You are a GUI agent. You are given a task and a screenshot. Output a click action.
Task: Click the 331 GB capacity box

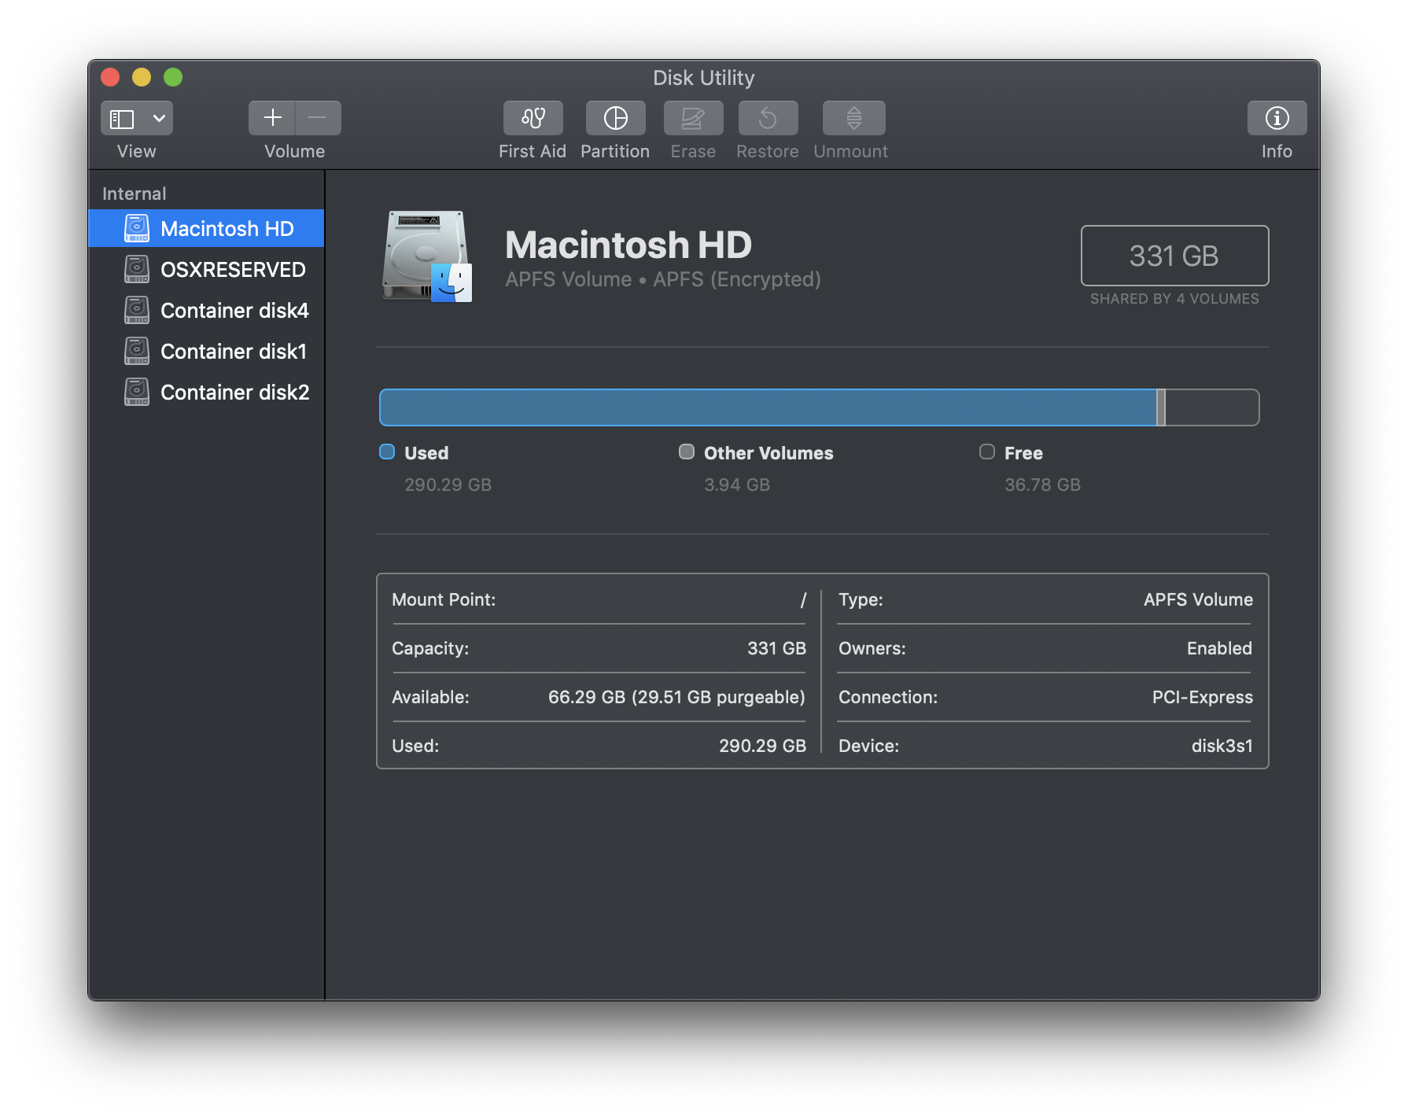pos(1174,256)
